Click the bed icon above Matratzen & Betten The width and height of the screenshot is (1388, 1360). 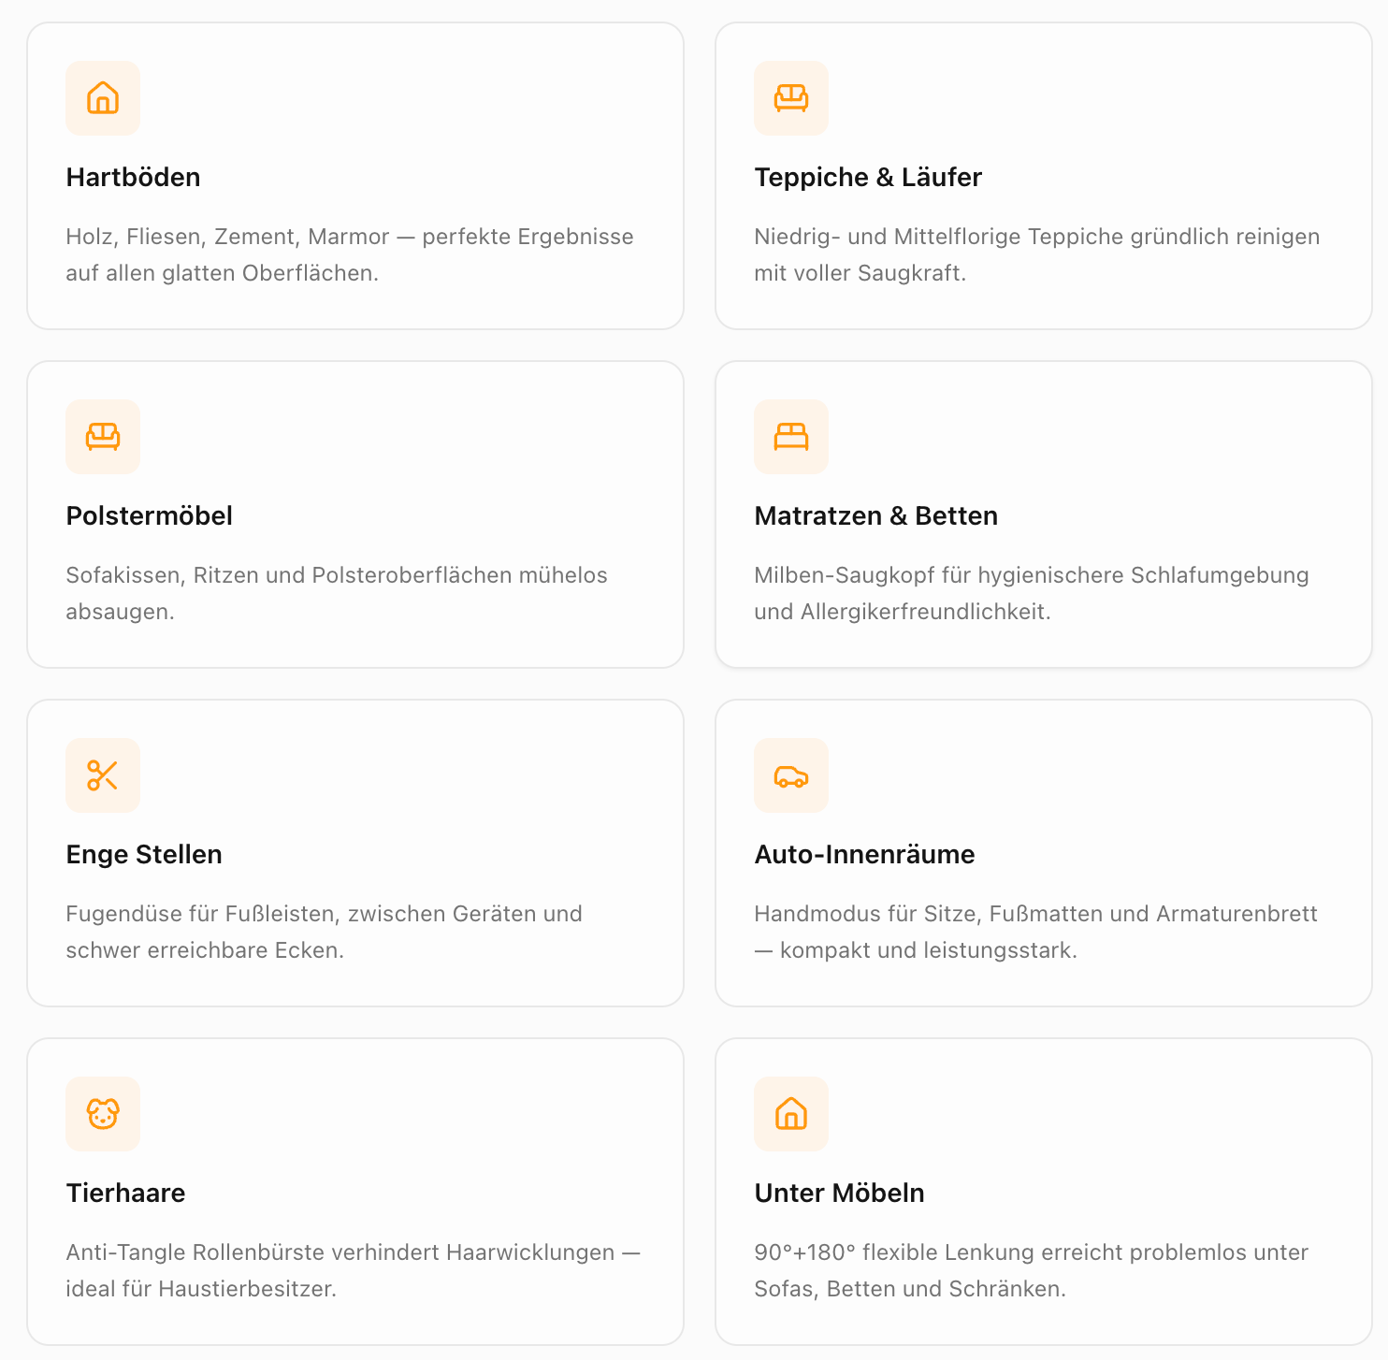(x=791, y=437)
